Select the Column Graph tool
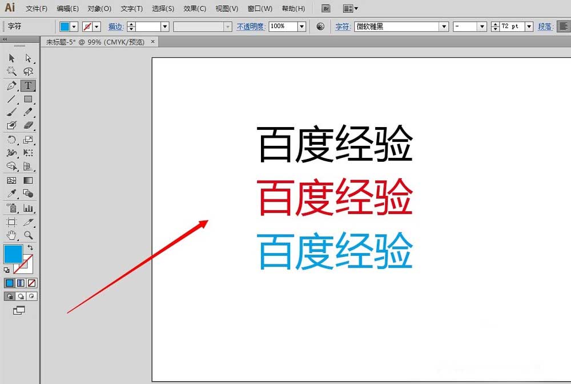 [28, 208]
